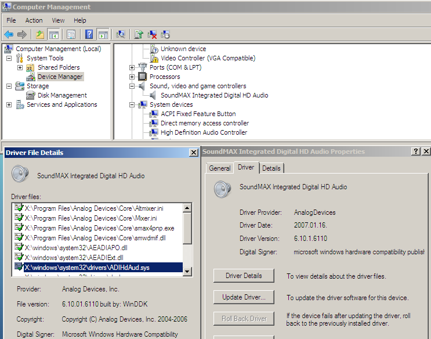This screenshot has width=431, height=339.
Task: Expand Ports (COM & LPT) category
Action: (132, 67)
